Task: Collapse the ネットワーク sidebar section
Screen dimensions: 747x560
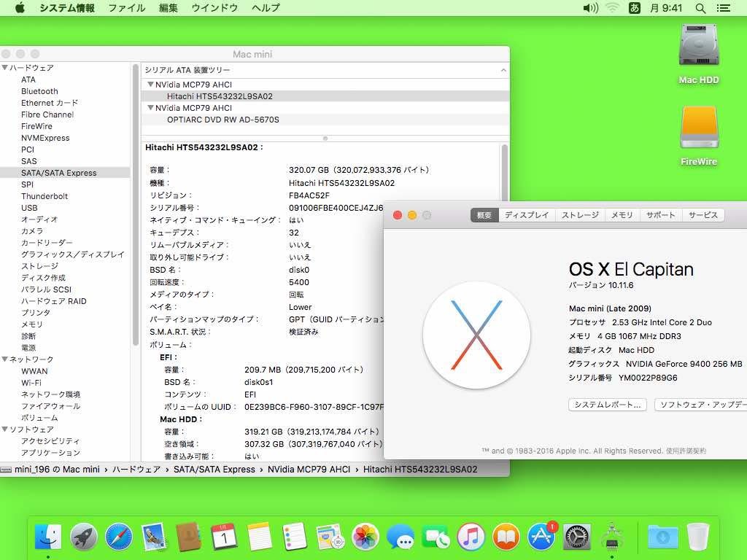Action: [5, 359]
